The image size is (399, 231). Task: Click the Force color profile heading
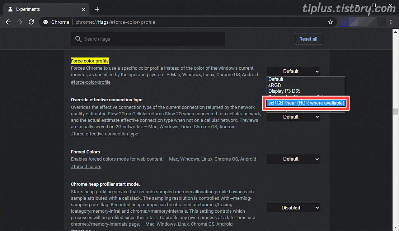coord(90,61)
